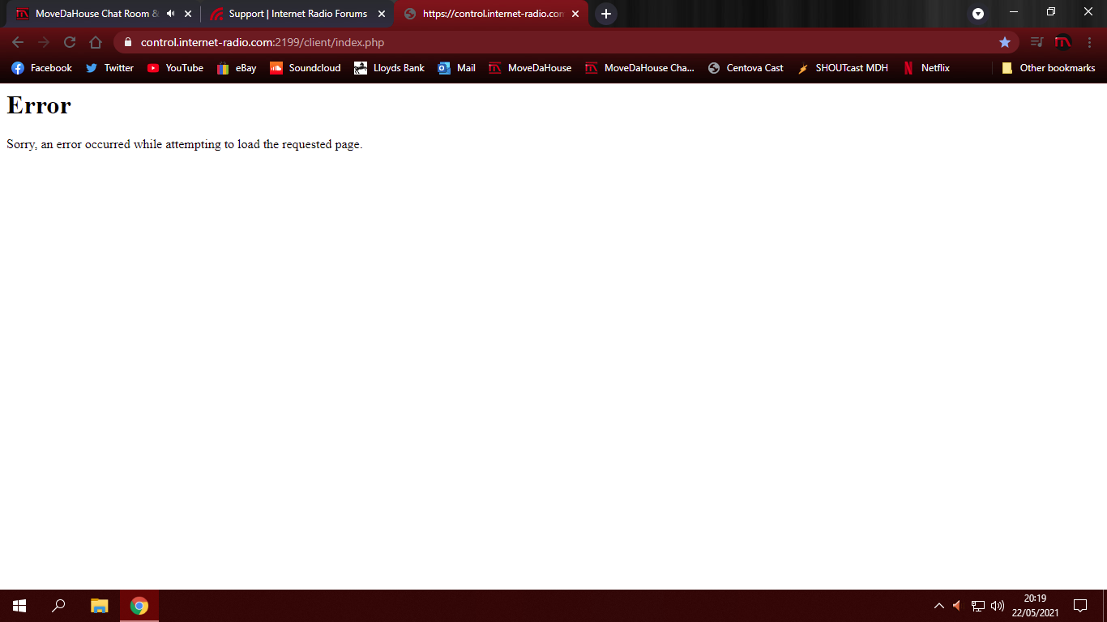1107x622 pixels.
Task: Open the Chrome three-dot menu
Action: (x=1089, y=42)
